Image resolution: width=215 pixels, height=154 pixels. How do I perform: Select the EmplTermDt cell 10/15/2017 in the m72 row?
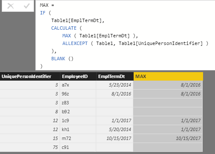point(115,138)
